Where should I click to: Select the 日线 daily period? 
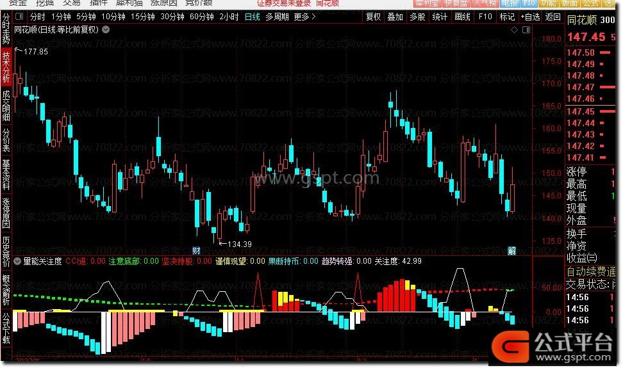(253, 17)
